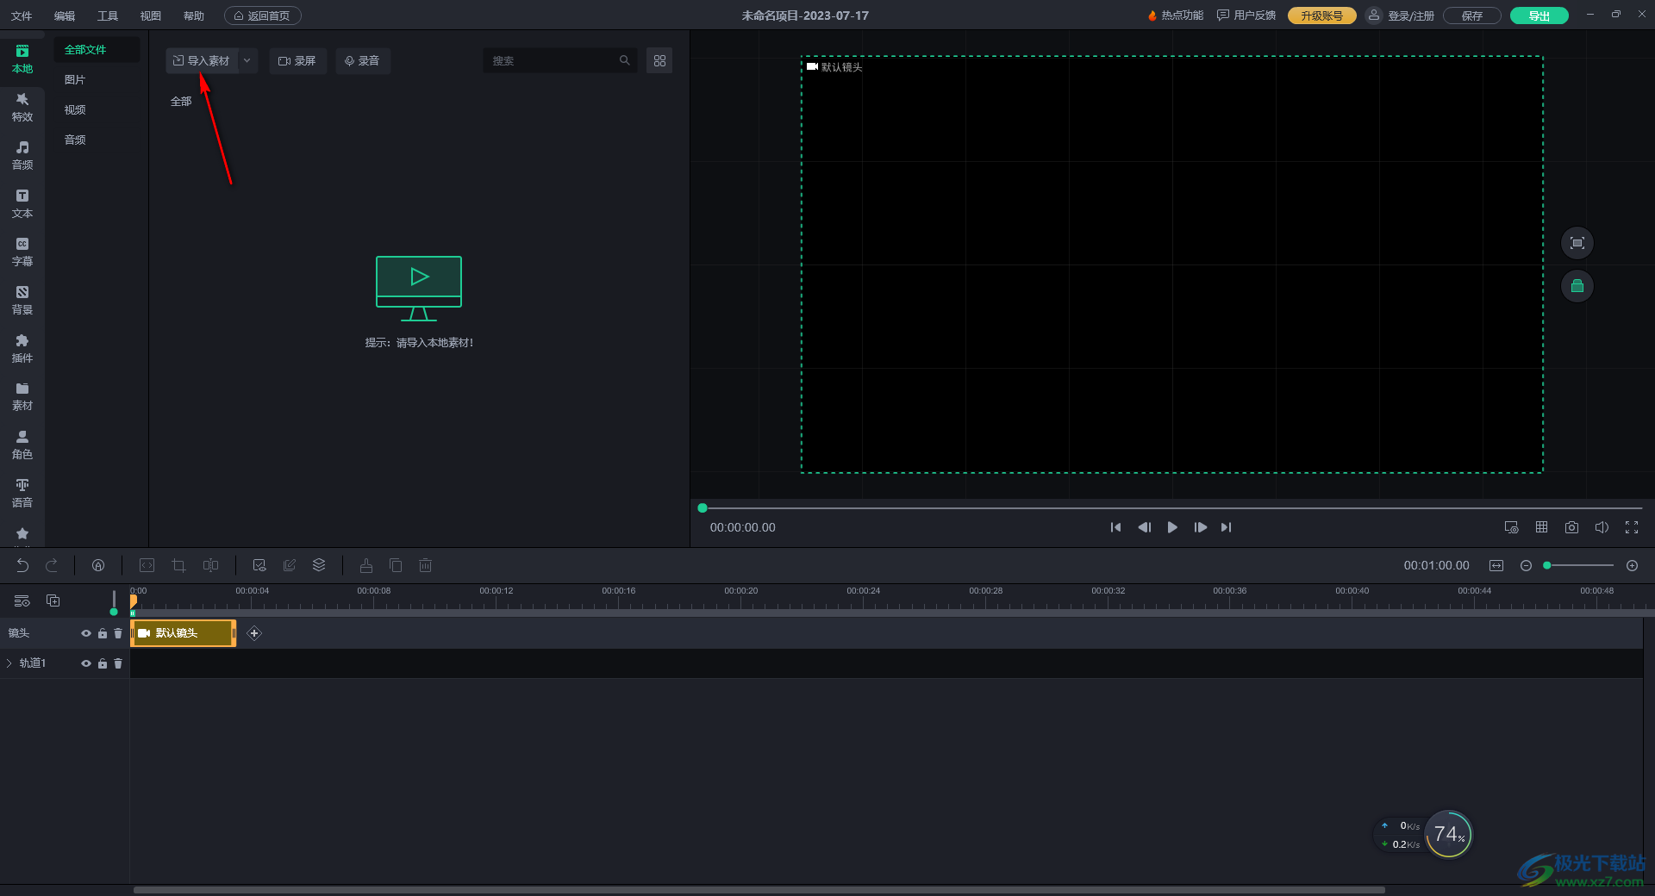This screenshot has width=1655, height=896.
Task: Open the 素材 materials panel
Action: point(22,396)
